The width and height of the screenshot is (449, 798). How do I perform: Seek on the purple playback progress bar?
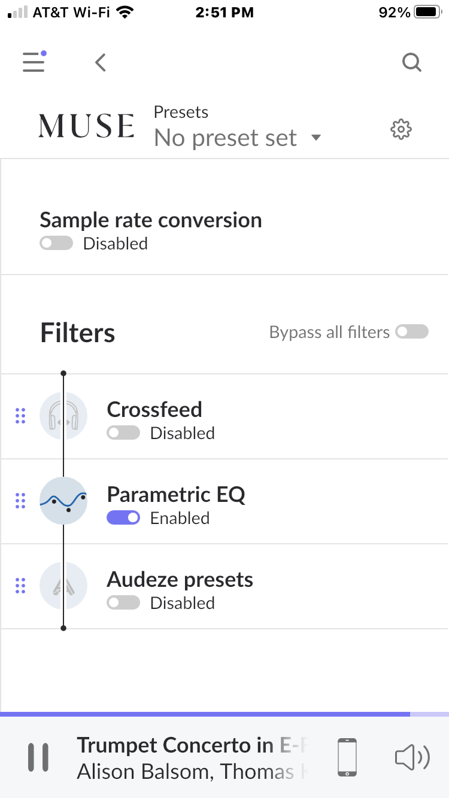224,714
